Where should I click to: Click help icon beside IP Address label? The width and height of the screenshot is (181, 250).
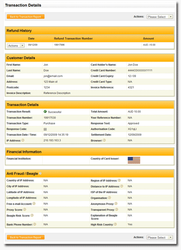point(23,140)
